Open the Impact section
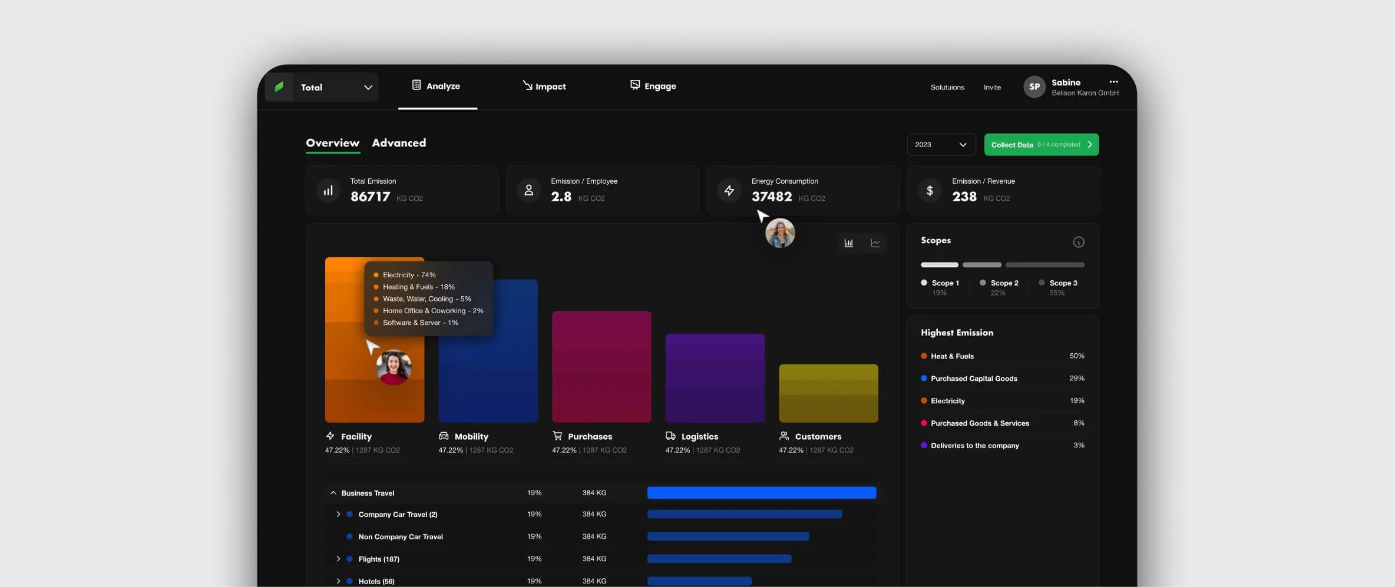The image size is (1395, 587). coord(544,86)
